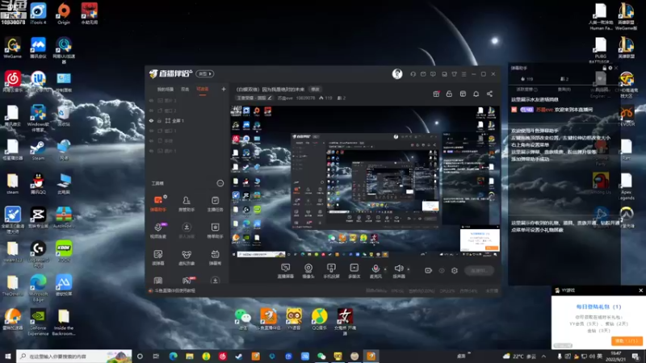This screenshot has height=363, width=646.
Task: Open the 弹幕秀 tool
Action: pos(215,257)
